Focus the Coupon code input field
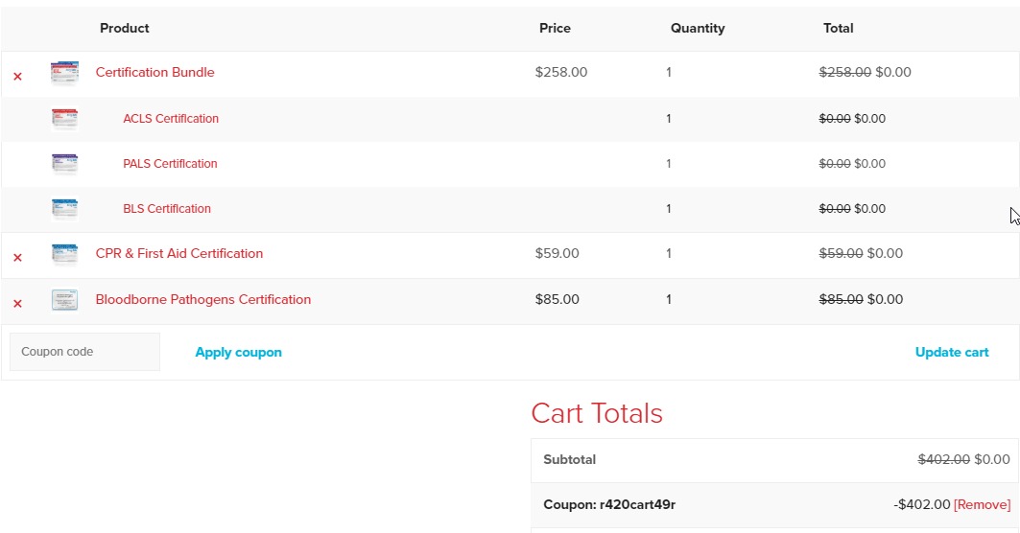 point(84,352)
